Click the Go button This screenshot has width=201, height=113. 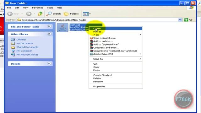188,20
